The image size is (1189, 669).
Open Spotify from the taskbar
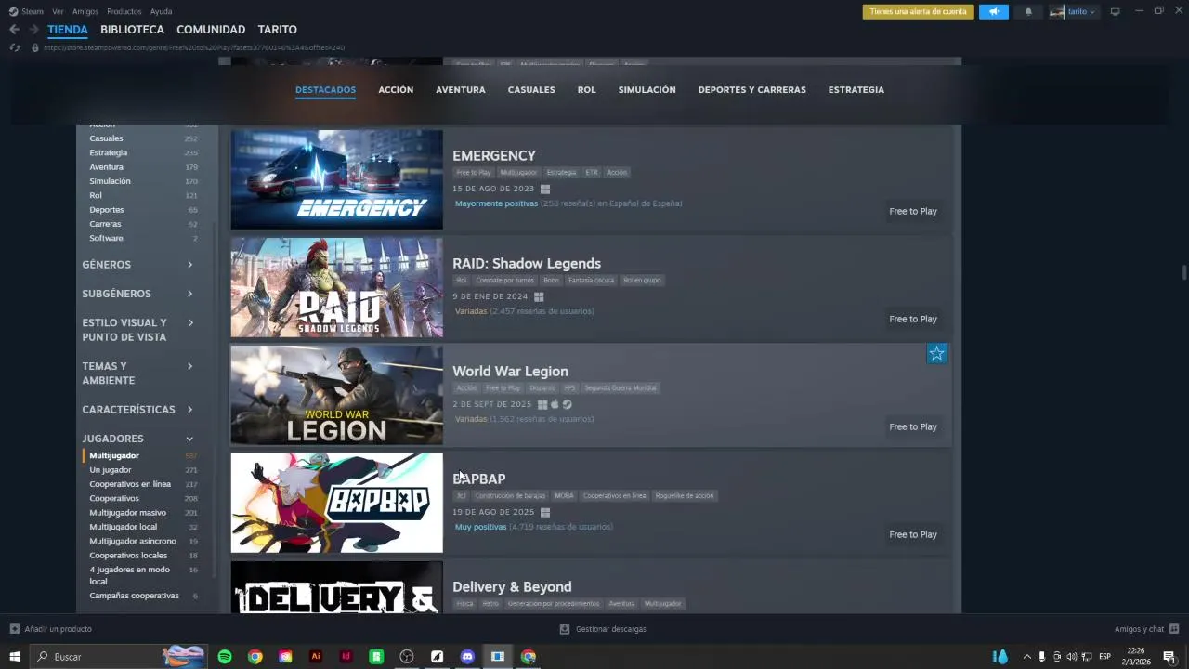[x=225, y=657]
